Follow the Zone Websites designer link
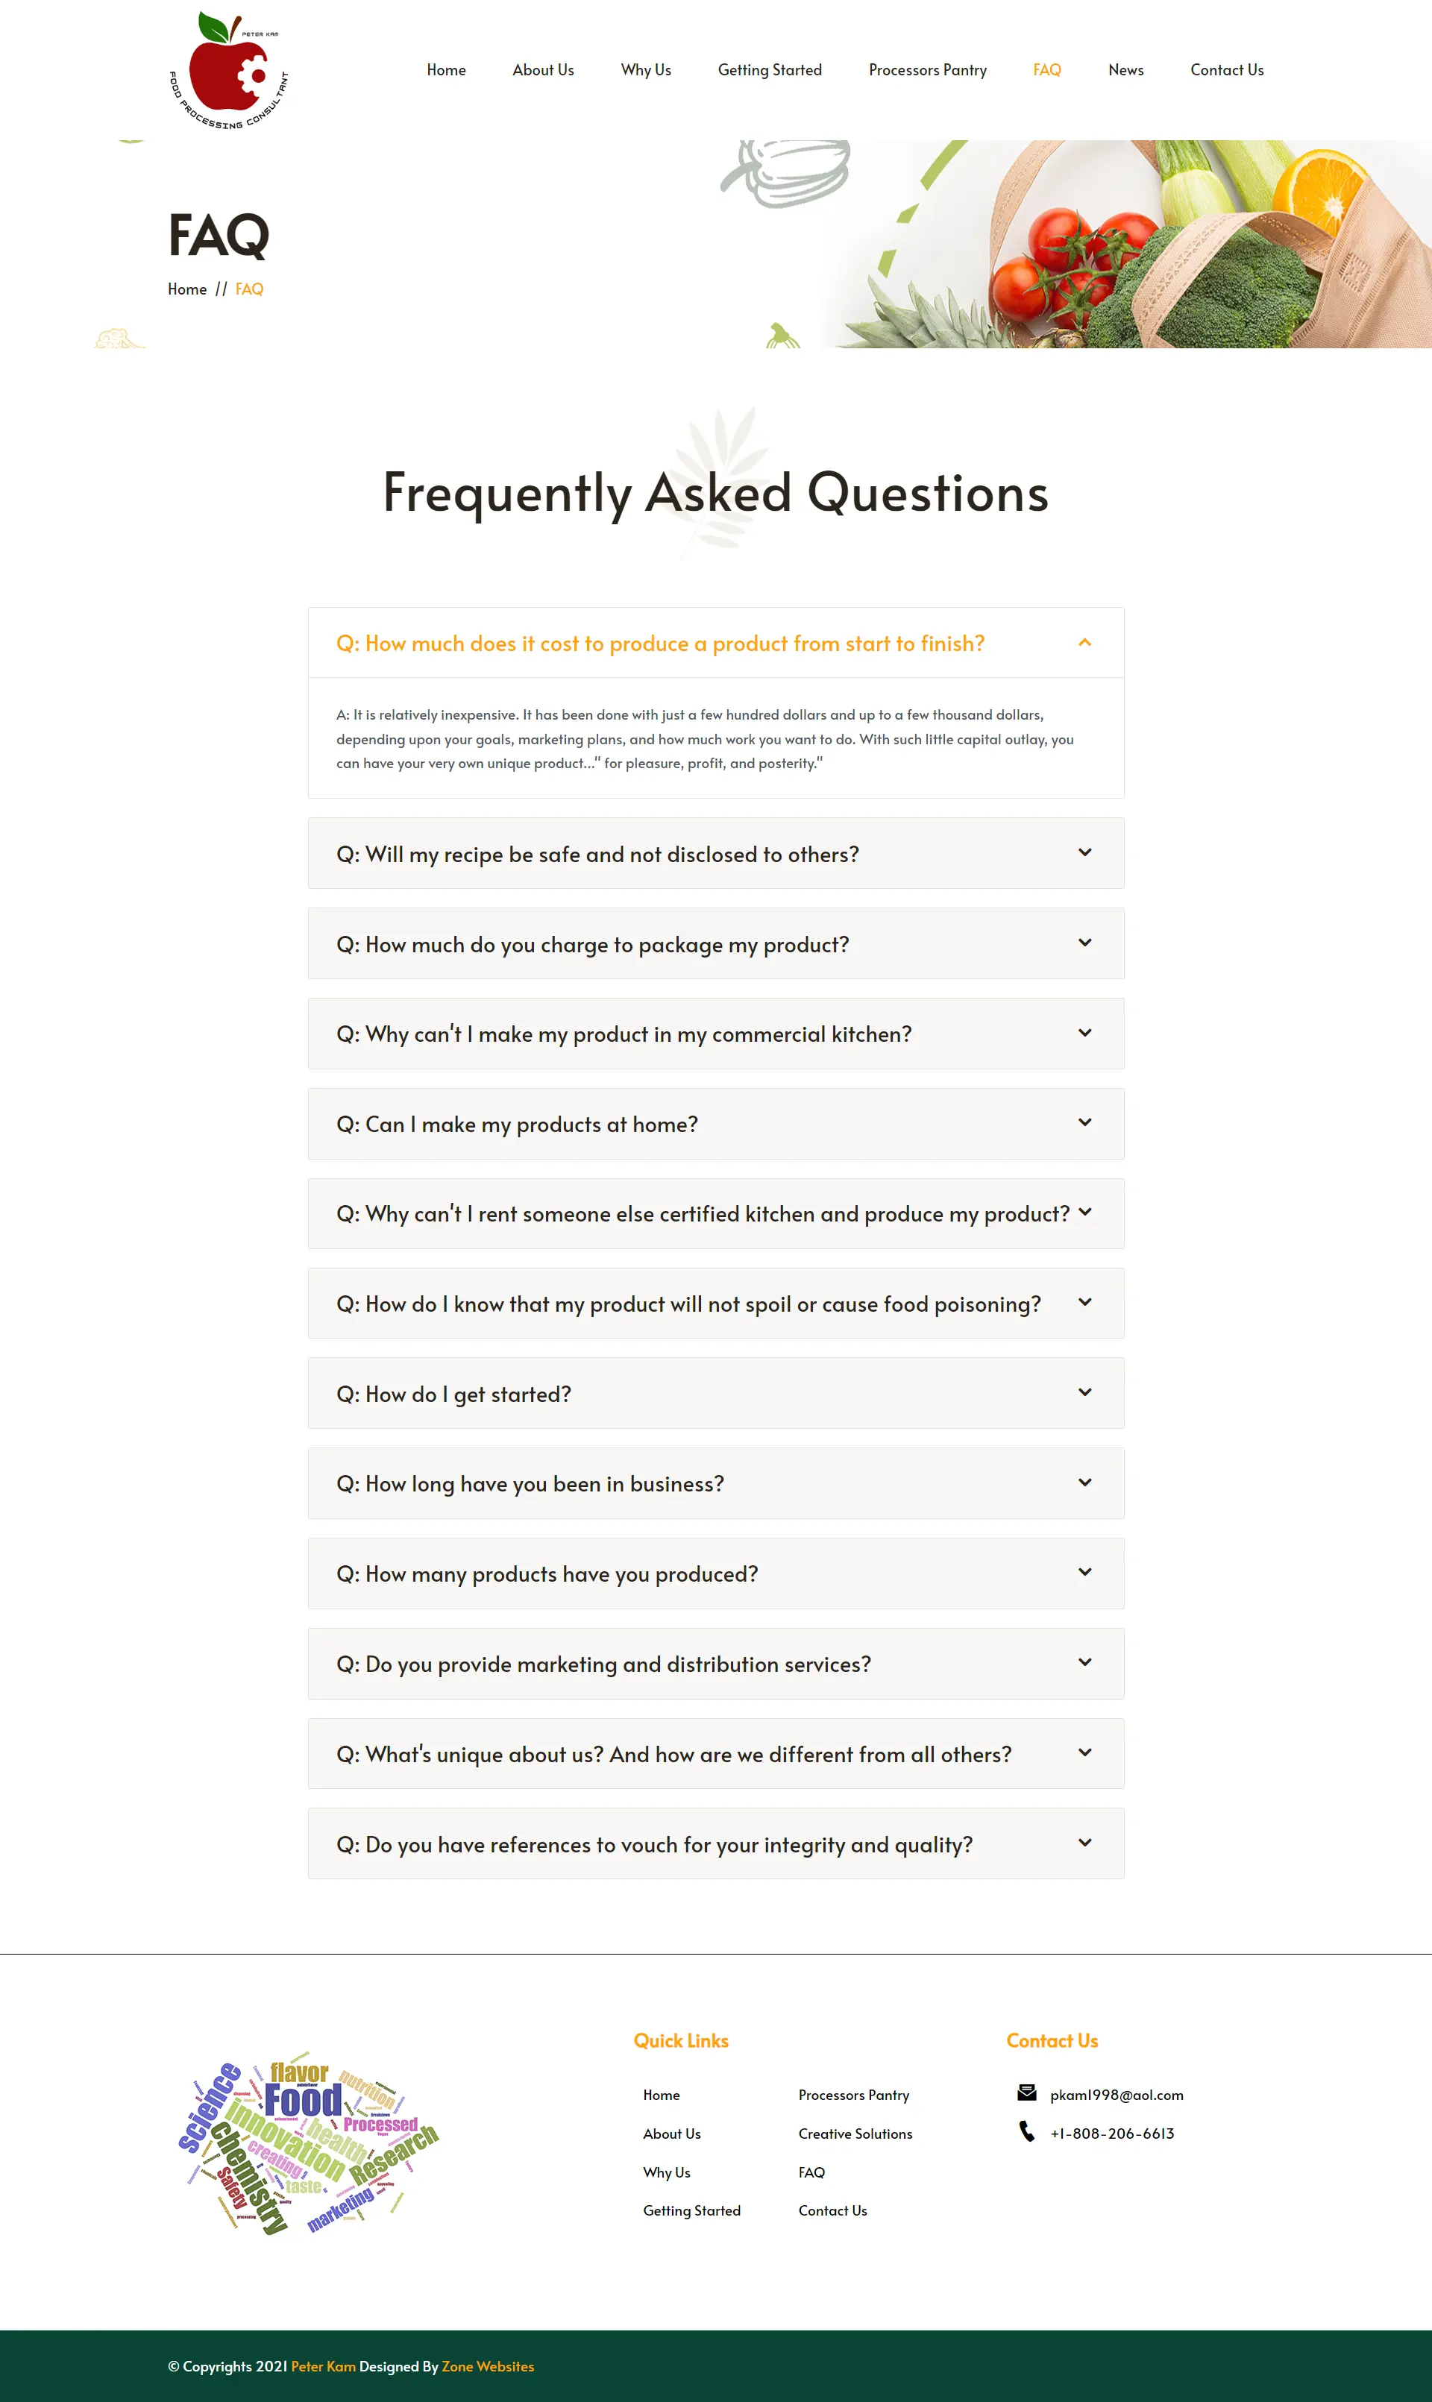The image size is (1432, 2402). click(x=487, y=2366)
